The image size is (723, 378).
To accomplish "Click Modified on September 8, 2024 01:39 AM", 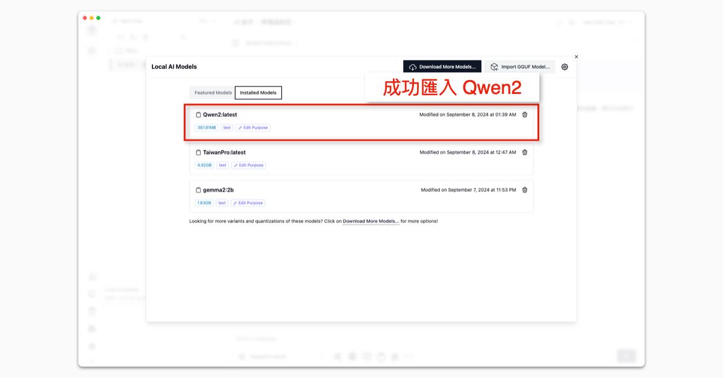I will (468, 114).
